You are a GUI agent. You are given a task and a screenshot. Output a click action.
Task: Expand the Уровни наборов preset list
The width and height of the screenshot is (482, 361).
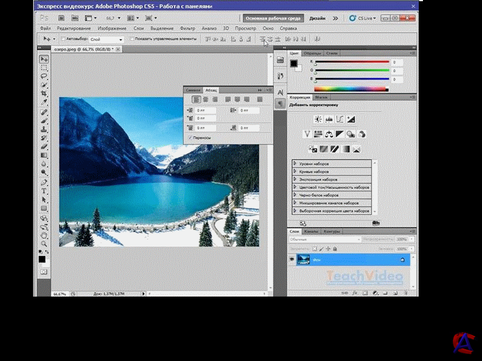pyautogui.click(x=295, y=164)
